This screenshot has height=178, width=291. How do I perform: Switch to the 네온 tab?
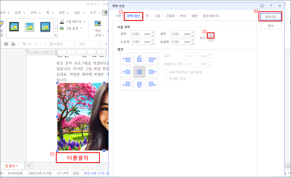click(195, 16)
